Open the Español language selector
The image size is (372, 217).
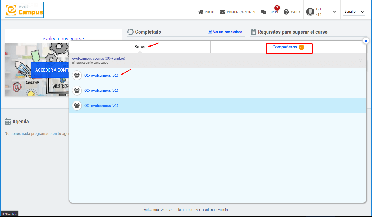coord(354,12)
